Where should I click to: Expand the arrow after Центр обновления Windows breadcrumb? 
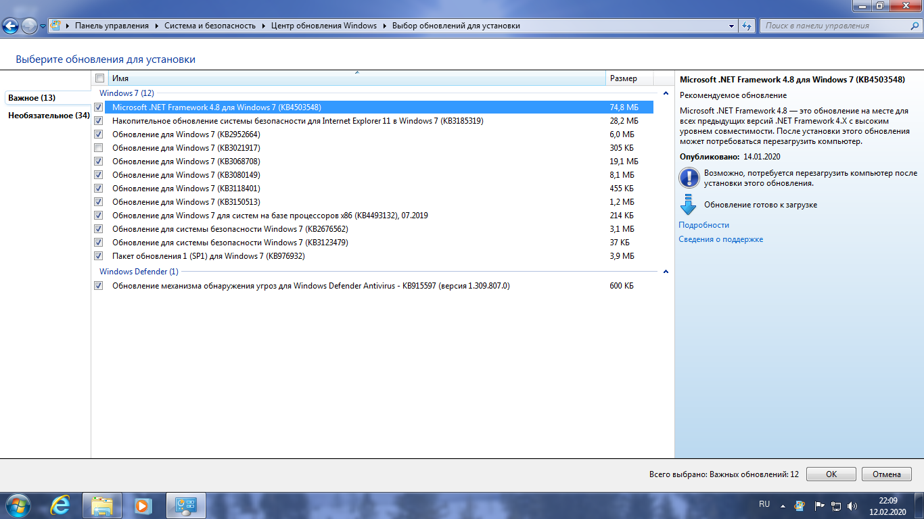click(x=384, y=26)
